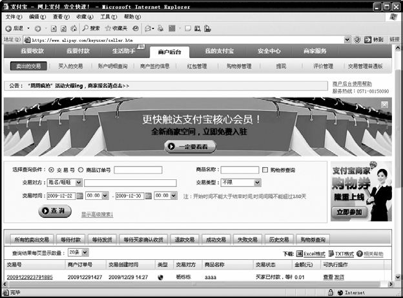Click the 立即参加 button in ad
The width and height of the screenshot is (403, 298).
click(349, 212)
